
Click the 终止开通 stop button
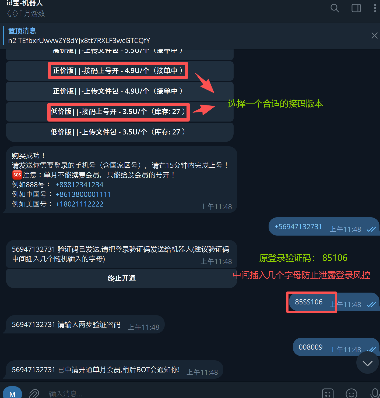click(121, 278)
